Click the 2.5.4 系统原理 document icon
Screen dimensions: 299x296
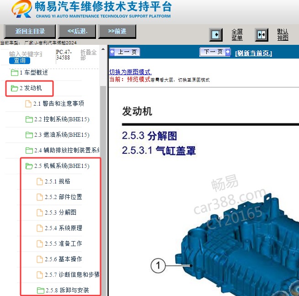pos(40,228)
